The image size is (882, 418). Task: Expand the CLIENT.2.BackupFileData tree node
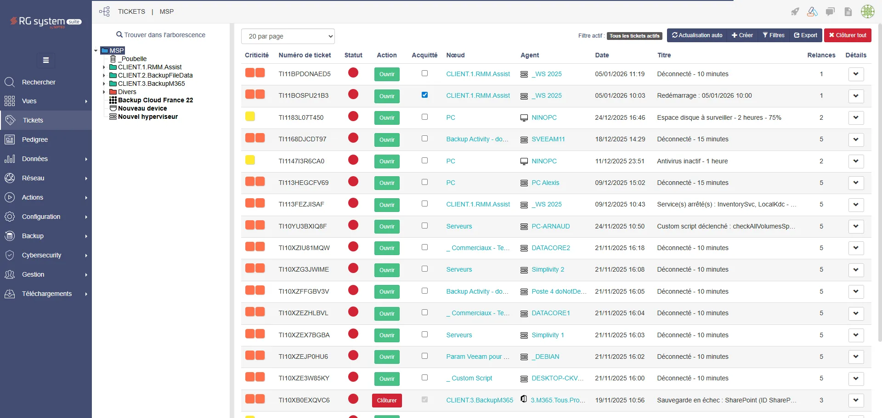104,76
